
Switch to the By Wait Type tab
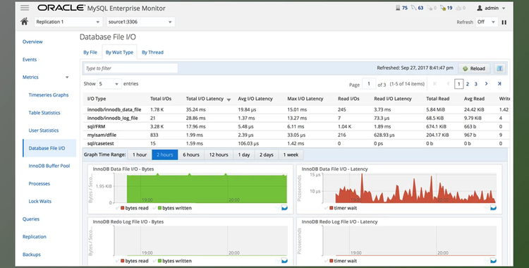(119, 52)
